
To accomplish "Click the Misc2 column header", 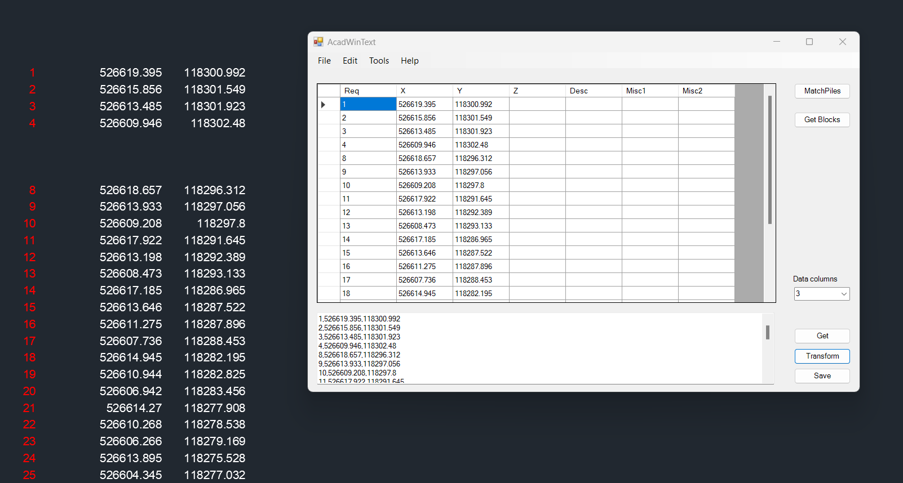I will point(706,91).
